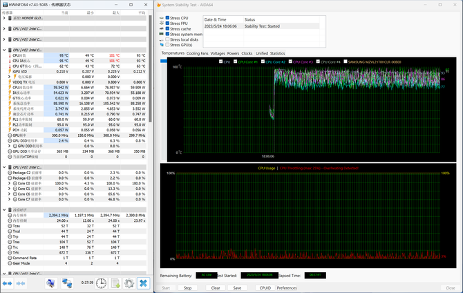Expand the HONOR system sensor group

[4, 18]
